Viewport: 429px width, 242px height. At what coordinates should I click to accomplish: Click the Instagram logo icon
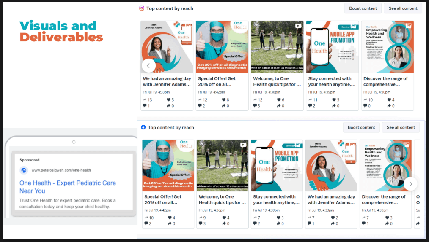point(142,8)
